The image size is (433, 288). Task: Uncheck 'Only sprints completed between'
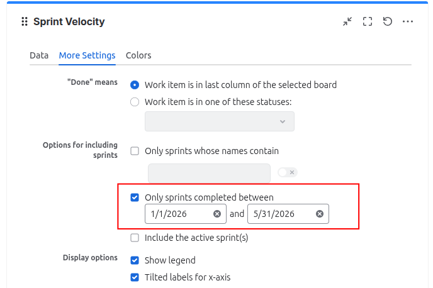click(135, 197)
